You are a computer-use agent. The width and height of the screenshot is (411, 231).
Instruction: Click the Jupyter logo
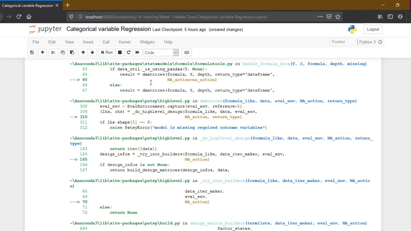click(45, 29)
